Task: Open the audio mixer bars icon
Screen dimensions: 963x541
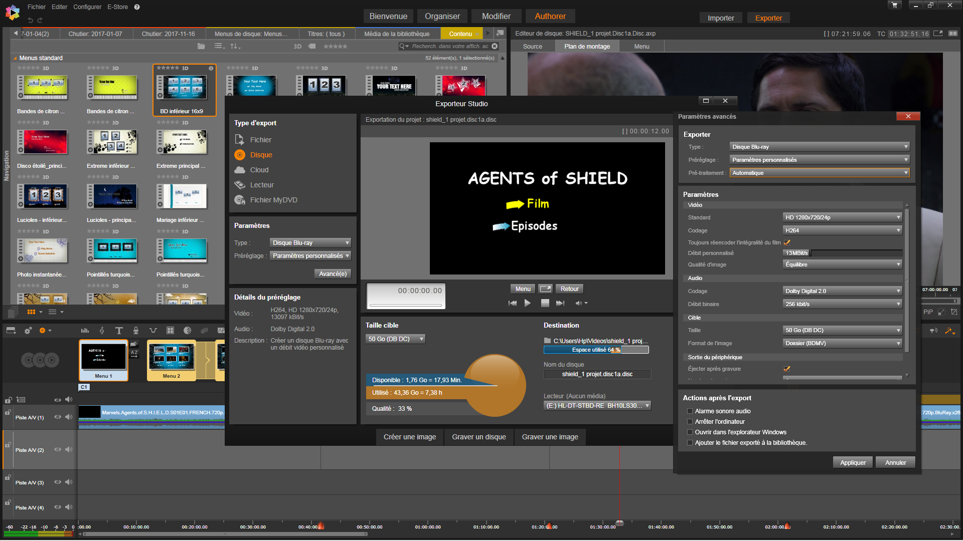Action: tap(85, 331)
